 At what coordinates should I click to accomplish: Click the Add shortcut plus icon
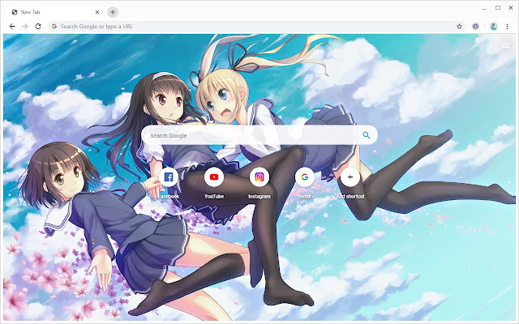pos(350,177)
